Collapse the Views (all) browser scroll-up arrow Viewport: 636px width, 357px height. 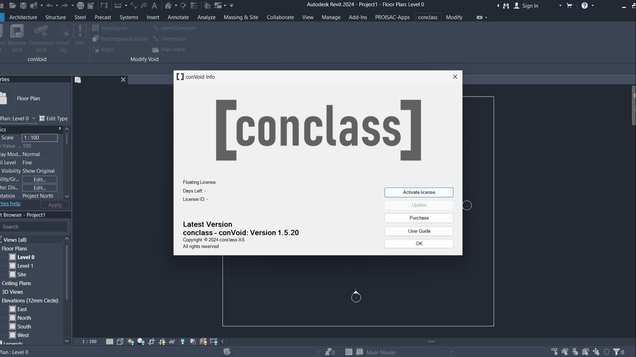click(x=67, y=239)
